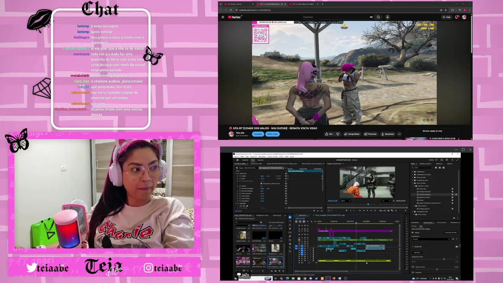503x283 pixels.
Task: Expand Predefinições folder in Efeitos
Action: tap(413, 172)
